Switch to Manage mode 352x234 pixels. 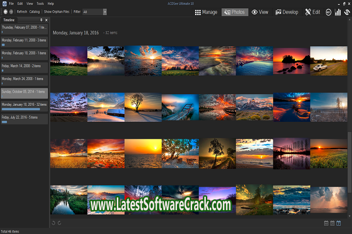point(206,12)
